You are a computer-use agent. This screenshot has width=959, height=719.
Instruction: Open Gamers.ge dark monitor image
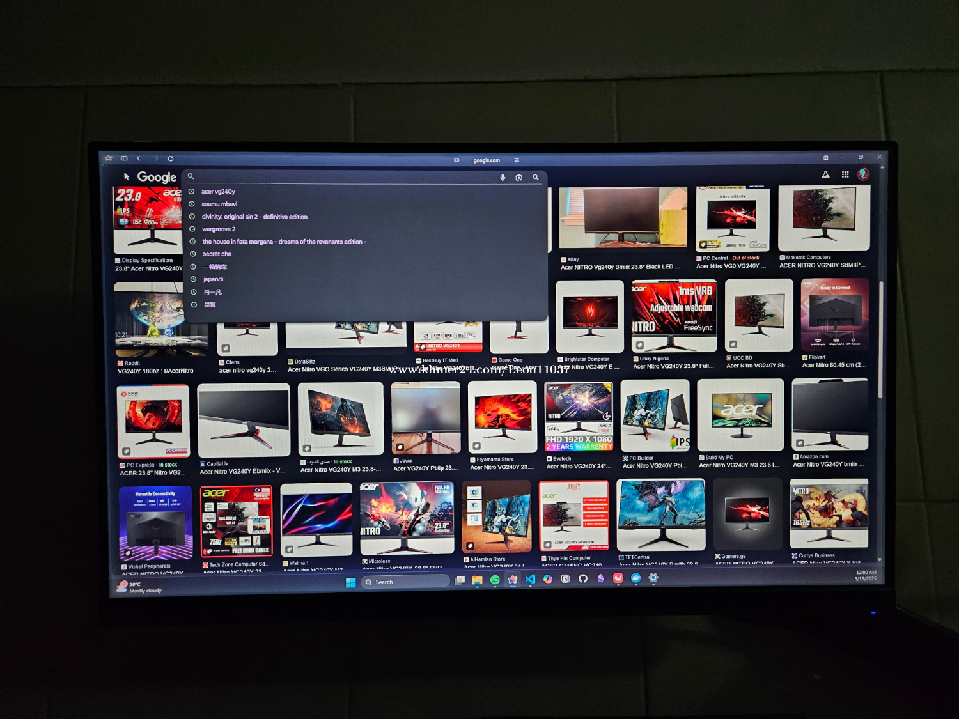747,514
